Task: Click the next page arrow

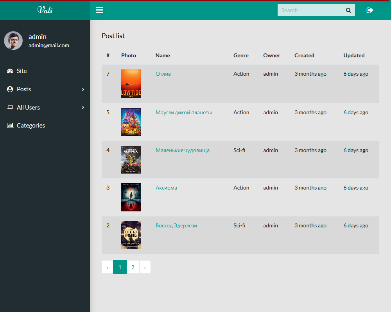Action: point(145,267)
